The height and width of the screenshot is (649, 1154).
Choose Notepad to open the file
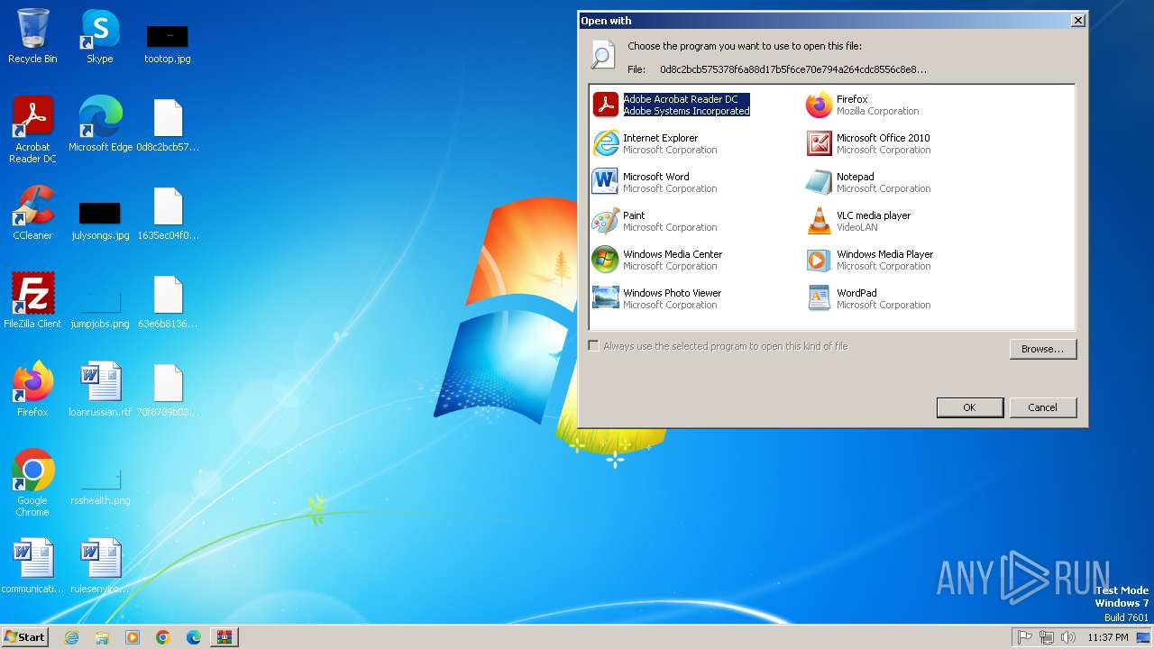[868, 183]
